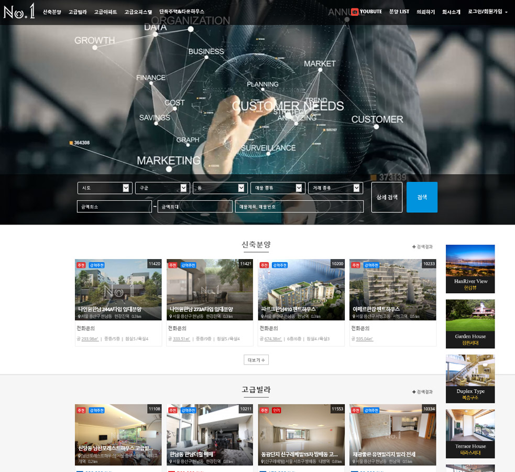
Task: Click the red YouTube icon in the navigation
Action: pyautogui.click(x=354, y=12)
